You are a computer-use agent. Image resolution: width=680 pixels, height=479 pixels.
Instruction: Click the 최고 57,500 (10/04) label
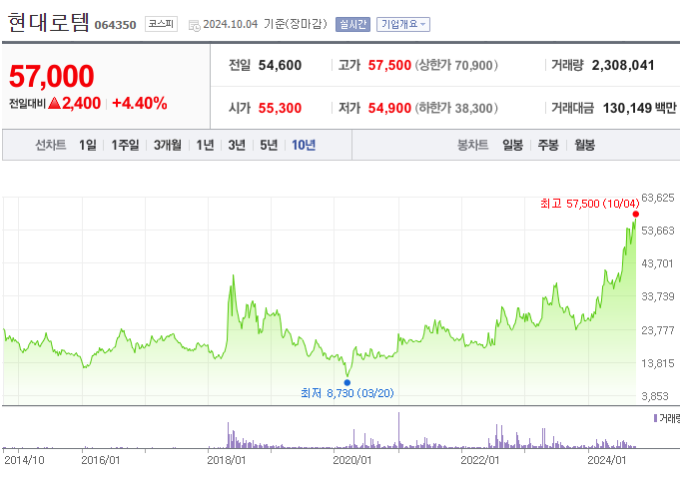[x=590, y=204]
